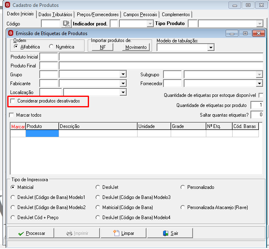Image resolution: width=269 pixels, height=249 pixels.
Task: Click the highlighted Produto cell in grid
Action: pyautogui.click(x=42, y=133)
